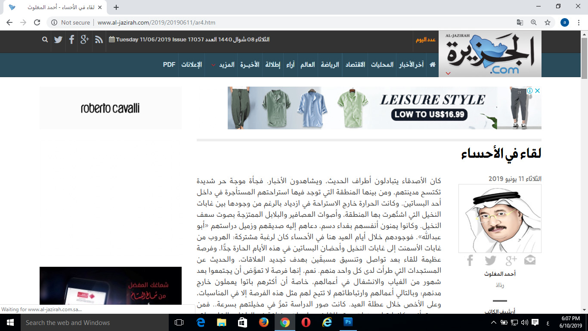This screenshot has height=331, width=588.
Task: Click the date الثلاثاء 11 يونيو 2019
Action: pos(515,178)
